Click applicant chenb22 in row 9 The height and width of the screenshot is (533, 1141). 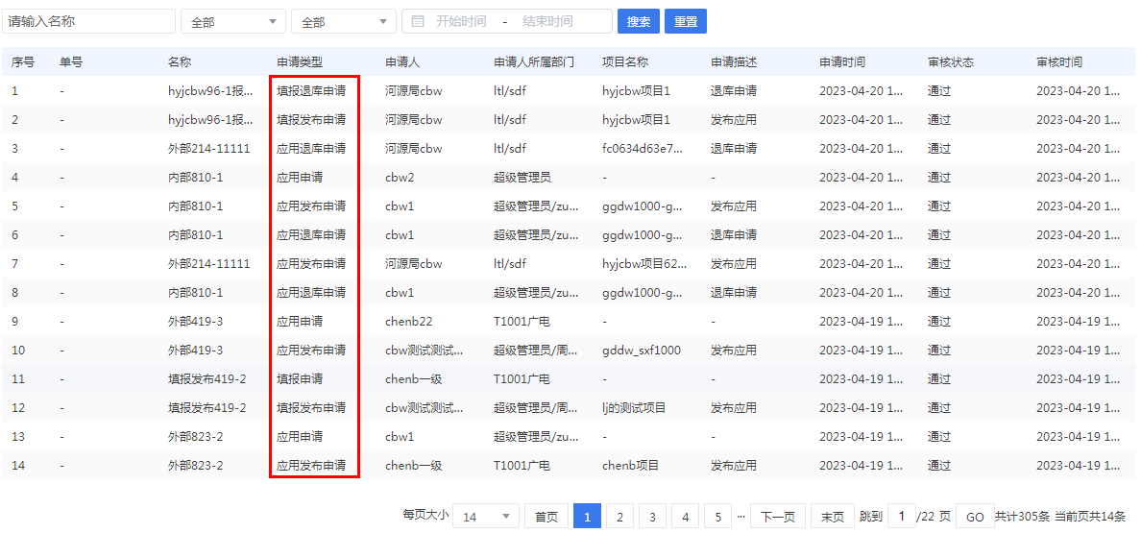(x=409, y=321)
